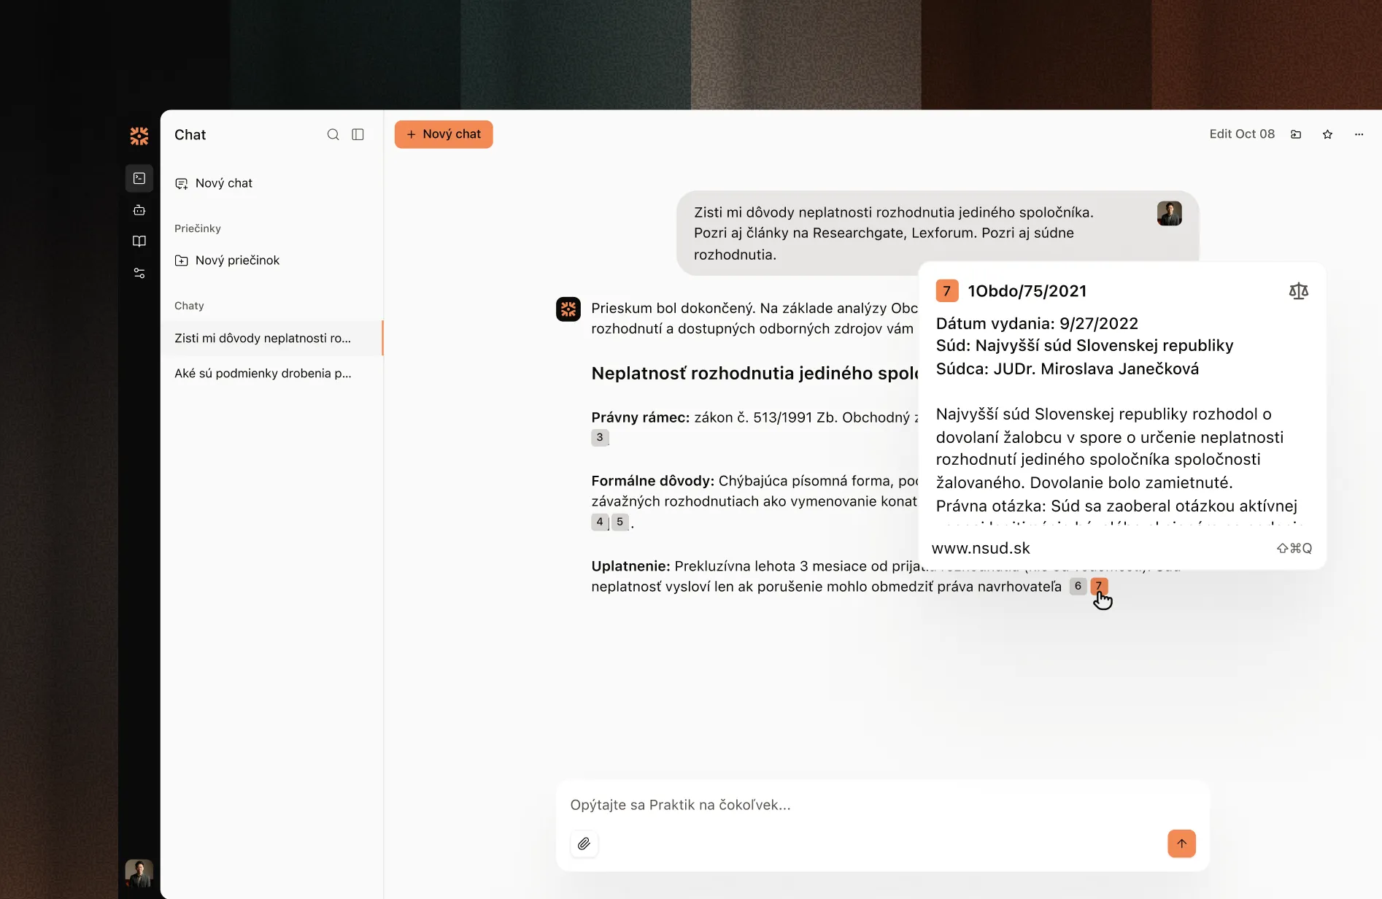Screen dimensions: 1382x899
Task: Open the assistant bot icon in the left rail
Action: pyautogui.click(x=139, y=210)
